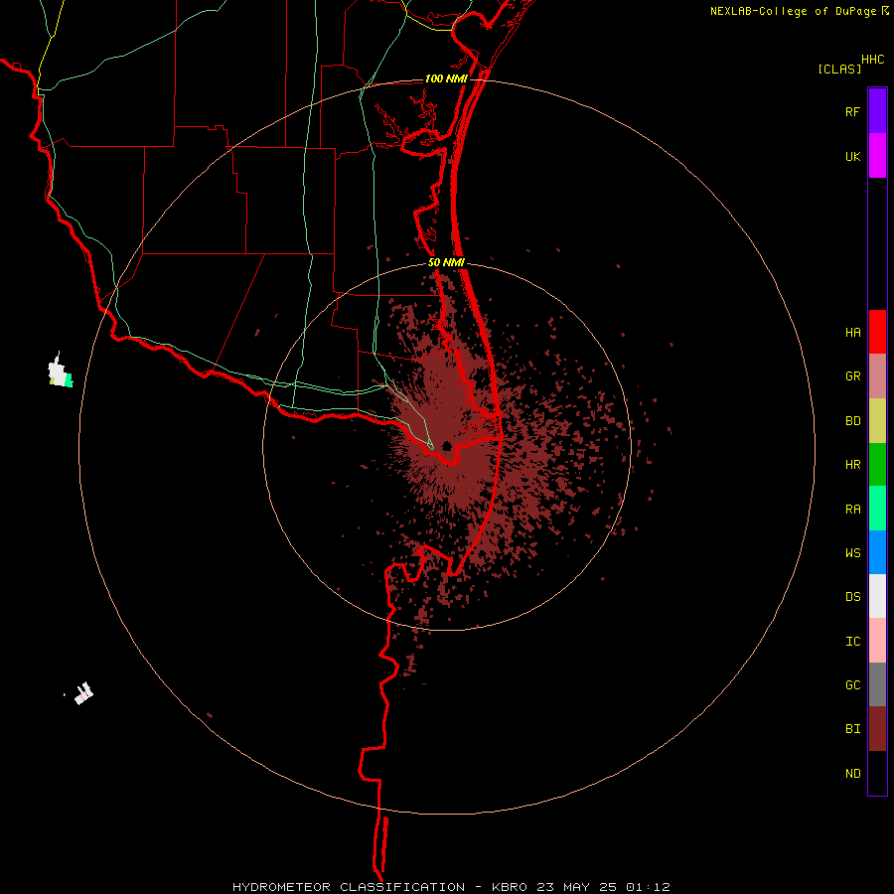Click the GR legend label

852,376
